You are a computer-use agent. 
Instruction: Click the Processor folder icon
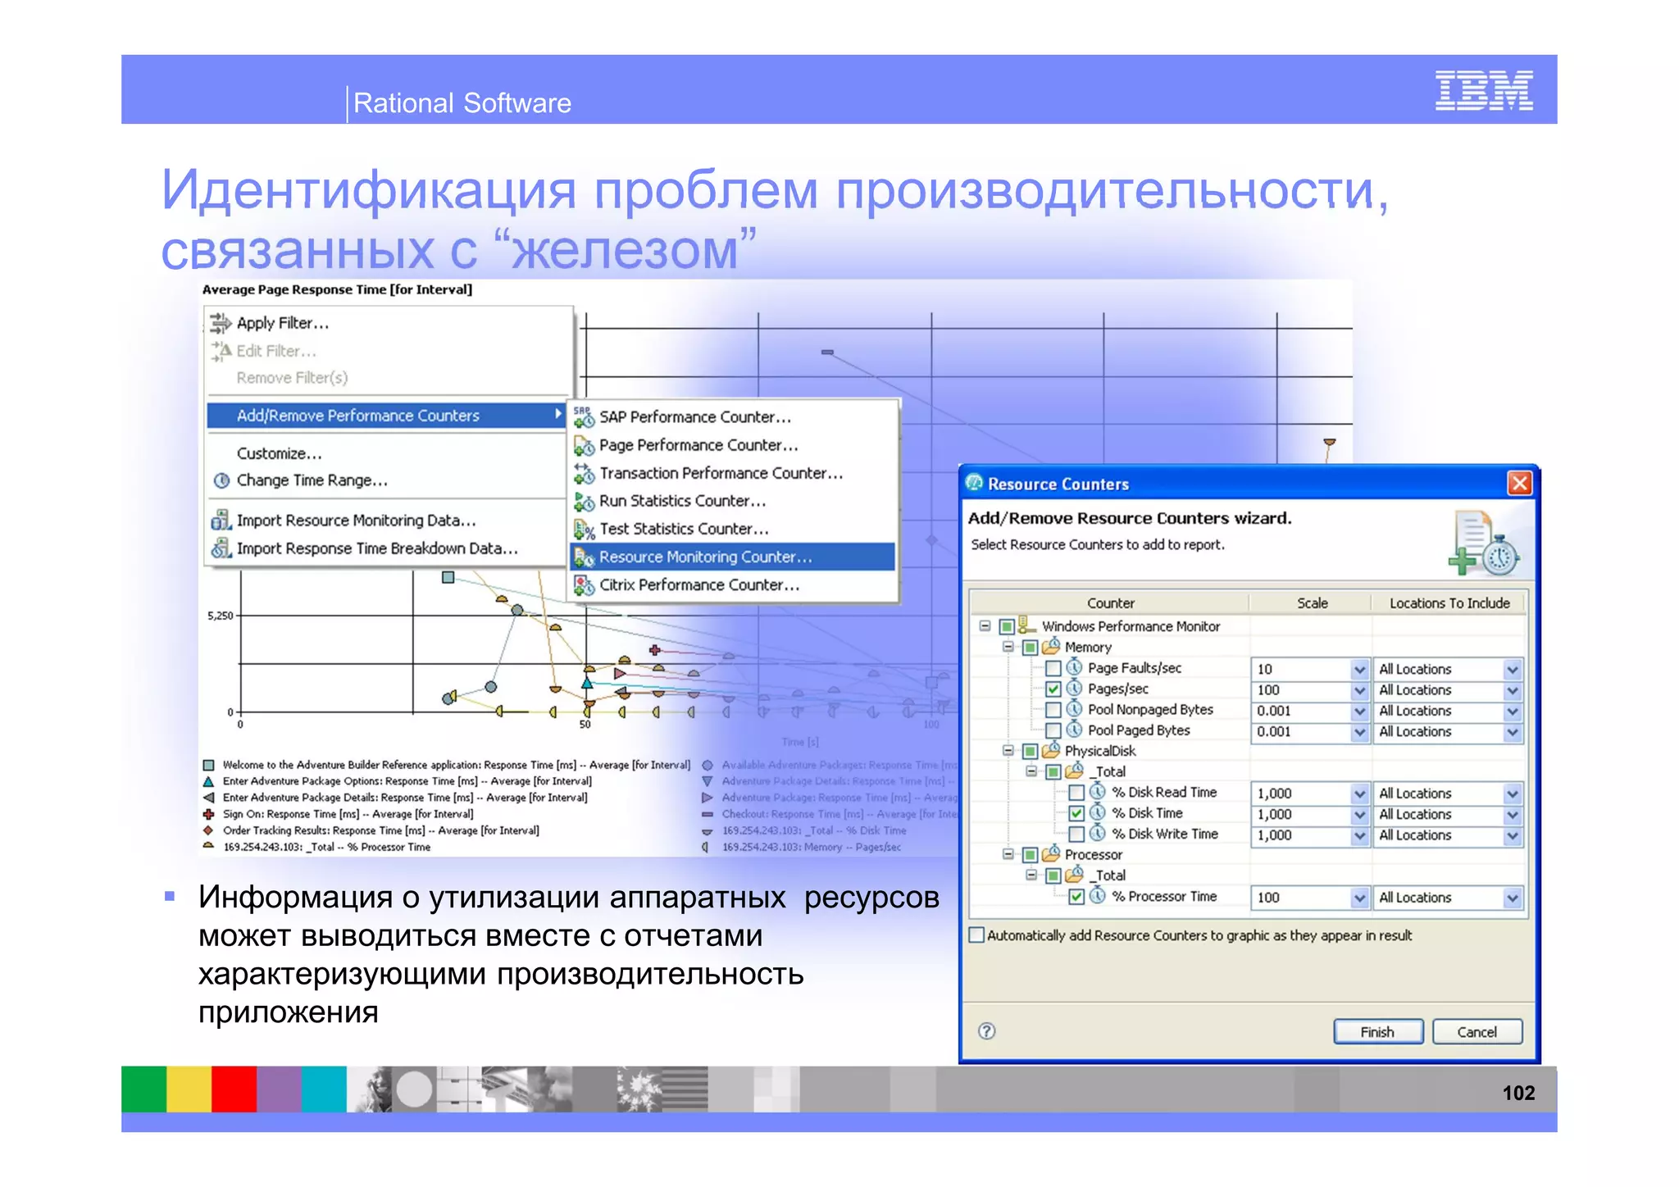tap(1051, 854)
